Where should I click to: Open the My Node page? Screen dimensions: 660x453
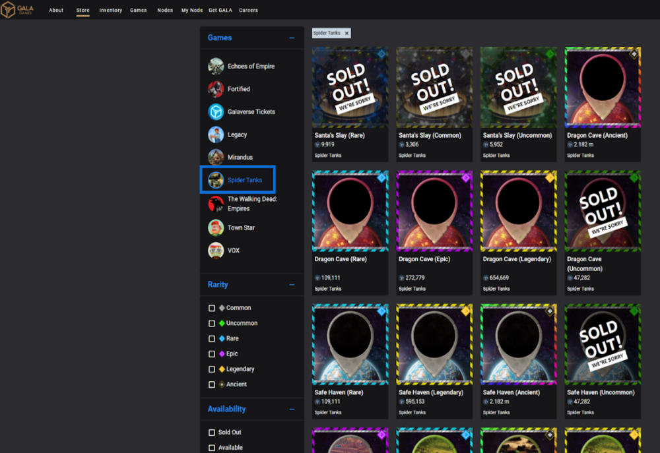pyautogui.click(x=192, y=10)
